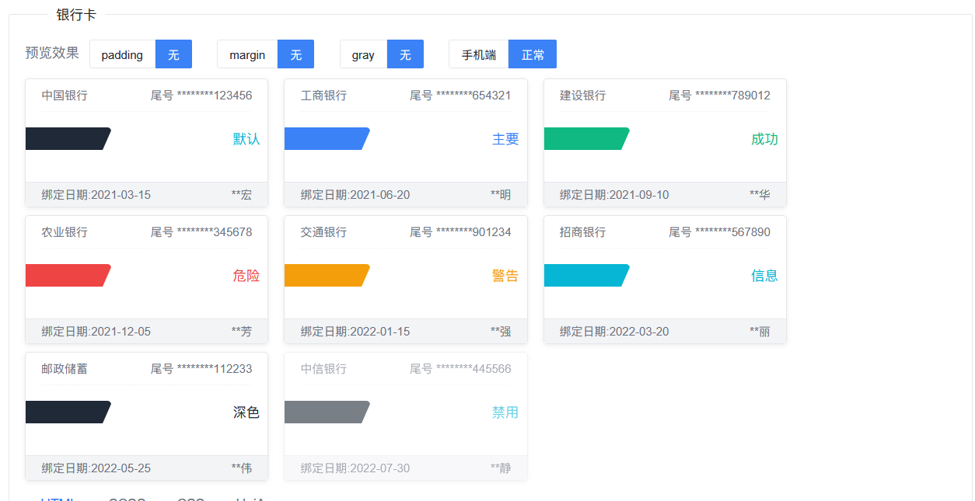Click the orange bar on 交通银行 card

click(327, 275)
